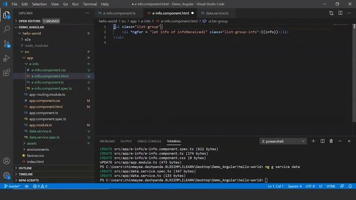356x200 pixels.
Task: Click the Ln 1, Col 1 status item
Action: pyautogui.click(x=275, y=186)
